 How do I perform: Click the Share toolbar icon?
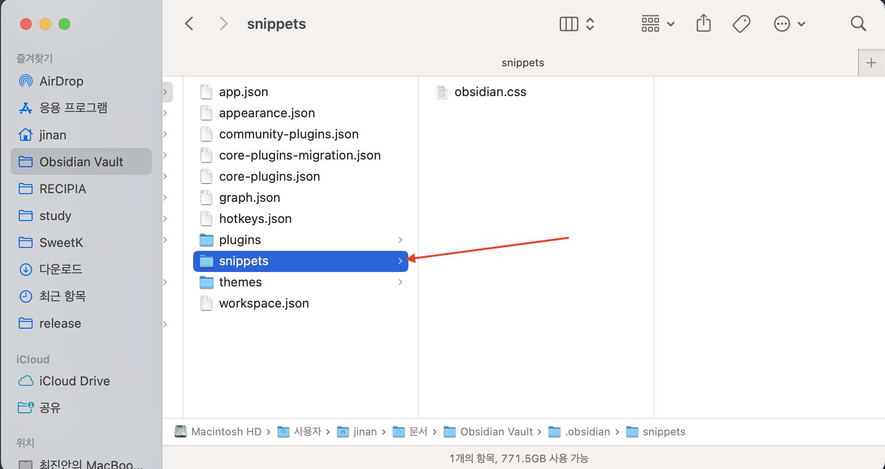click(703, 23)
